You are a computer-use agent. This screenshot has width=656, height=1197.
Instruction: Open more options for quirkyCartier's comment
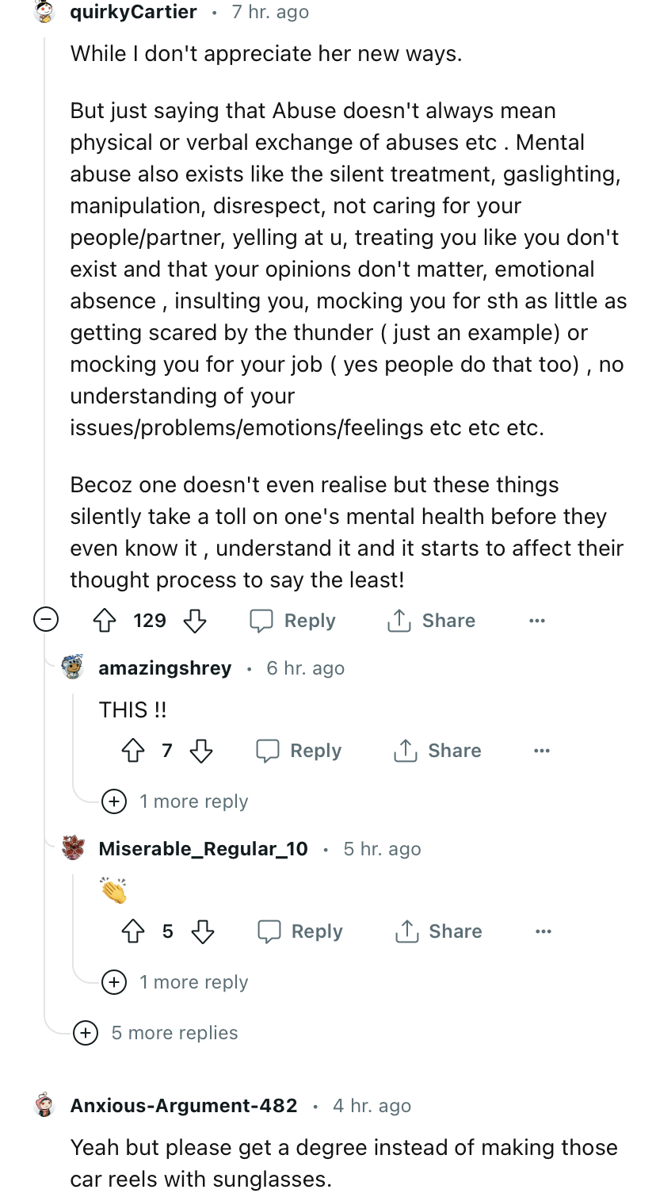537,621
